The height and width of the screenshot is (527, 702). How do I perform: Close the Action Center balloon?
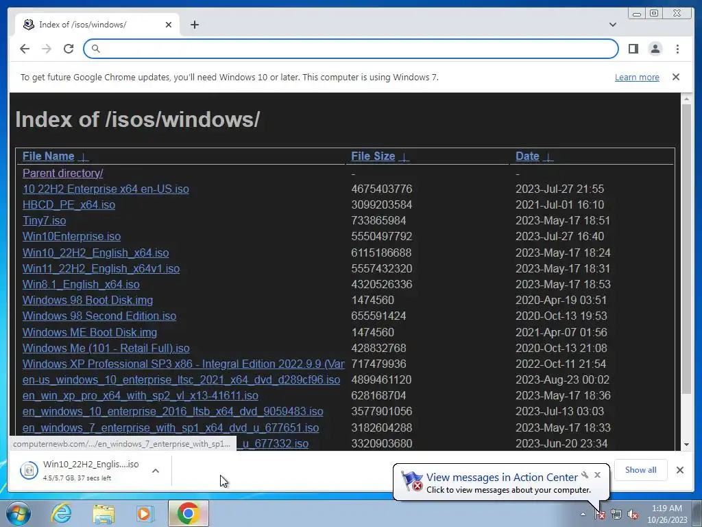tap(597, 475)
